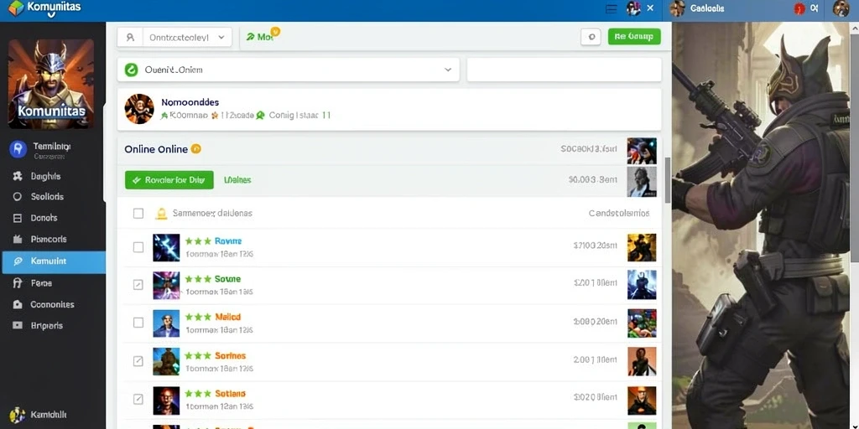Open the Ouenit_Oniem dropdown chevron
The image size is (859, 429).
click(x=448, y=70)
